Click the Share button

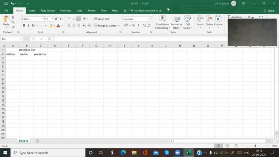(x=269, y=11)
